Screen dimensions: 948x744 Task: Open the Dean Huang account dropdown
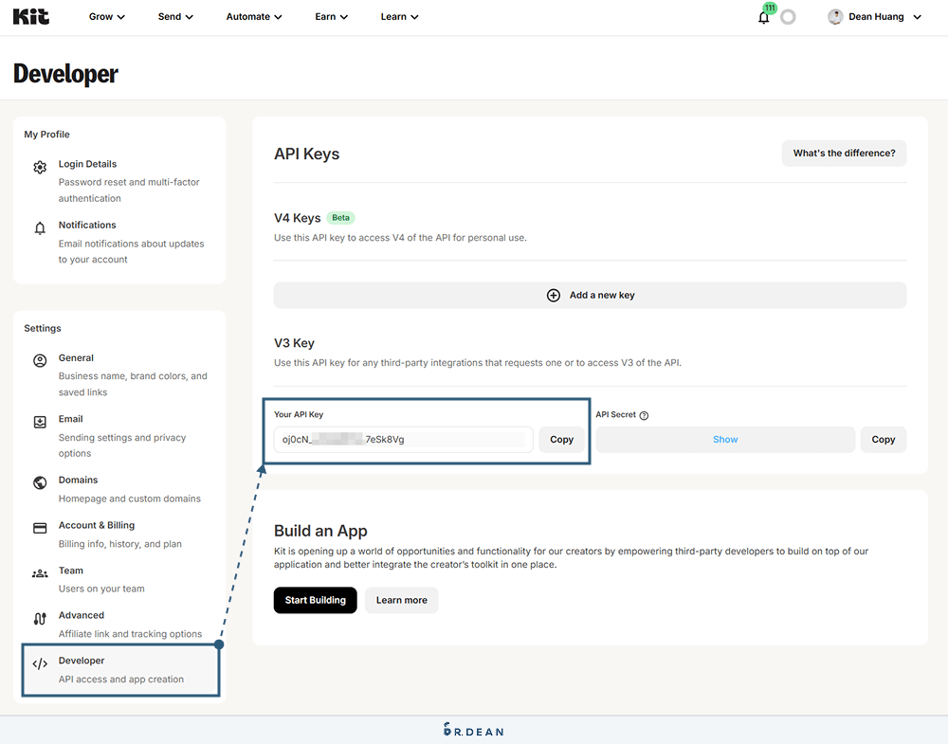tap(874, 17)
